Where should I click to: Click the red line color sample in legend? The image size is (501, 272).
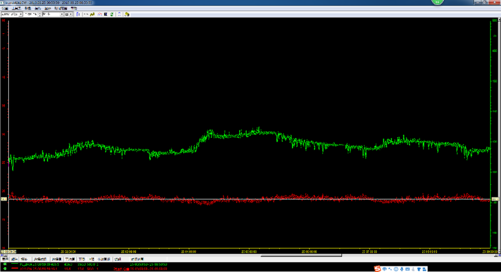click(x=14, y=268)
